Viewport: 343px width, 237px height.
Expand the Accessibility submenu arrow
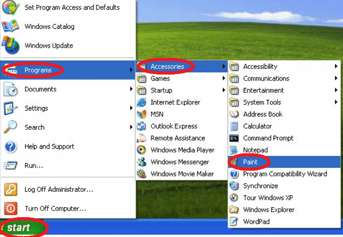click(x=337, y=67)
